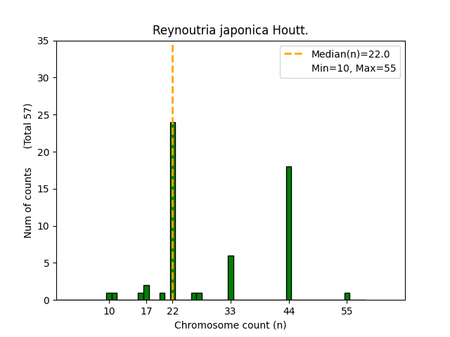
Task: Click the x-axis tick label 10
Action: (x=109, y=311)
